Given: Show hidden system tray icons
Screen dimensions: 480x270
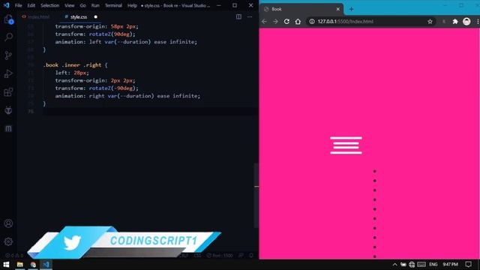Looking at the screenshot, I should click(395, 265).
